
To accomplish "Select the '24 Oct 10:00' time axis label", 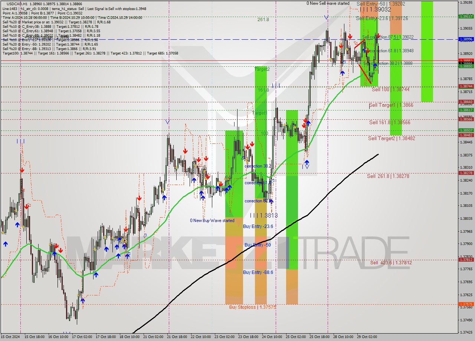I will (x=272, y=337).
